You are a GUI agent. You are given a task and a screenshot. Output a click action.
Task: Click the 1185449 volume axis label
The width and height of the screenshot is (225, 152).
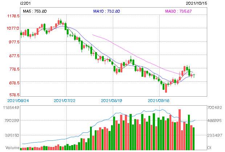pyautogui.click(x=11, y=107)
